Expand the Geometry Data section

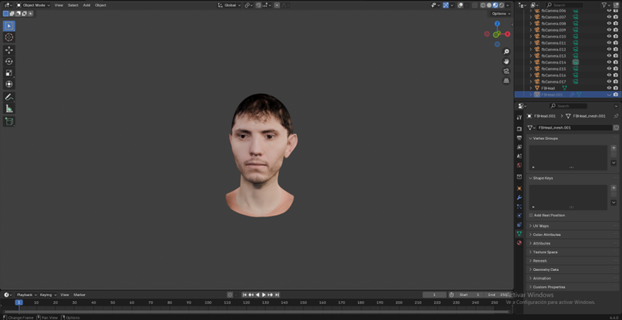pyautogui.click(x=545, y=270)
